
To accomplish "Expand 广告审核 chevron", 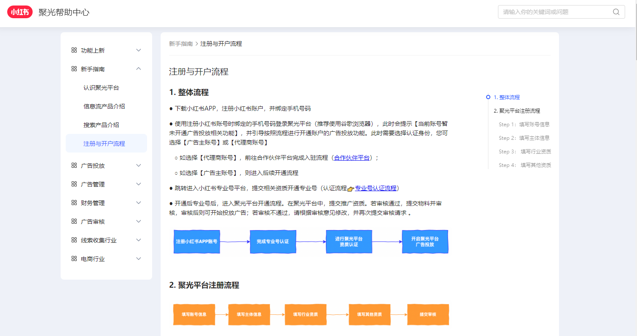I will (139, 222).
